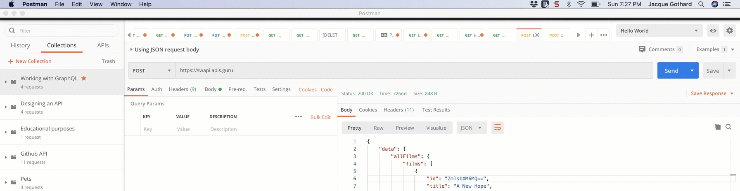Screen dimensions: 740x191
Task: Expand the Designing an API collection
Action: (6, 107)
